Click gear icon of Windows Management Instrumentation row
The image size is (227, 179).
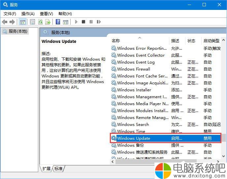pos(114,97)
